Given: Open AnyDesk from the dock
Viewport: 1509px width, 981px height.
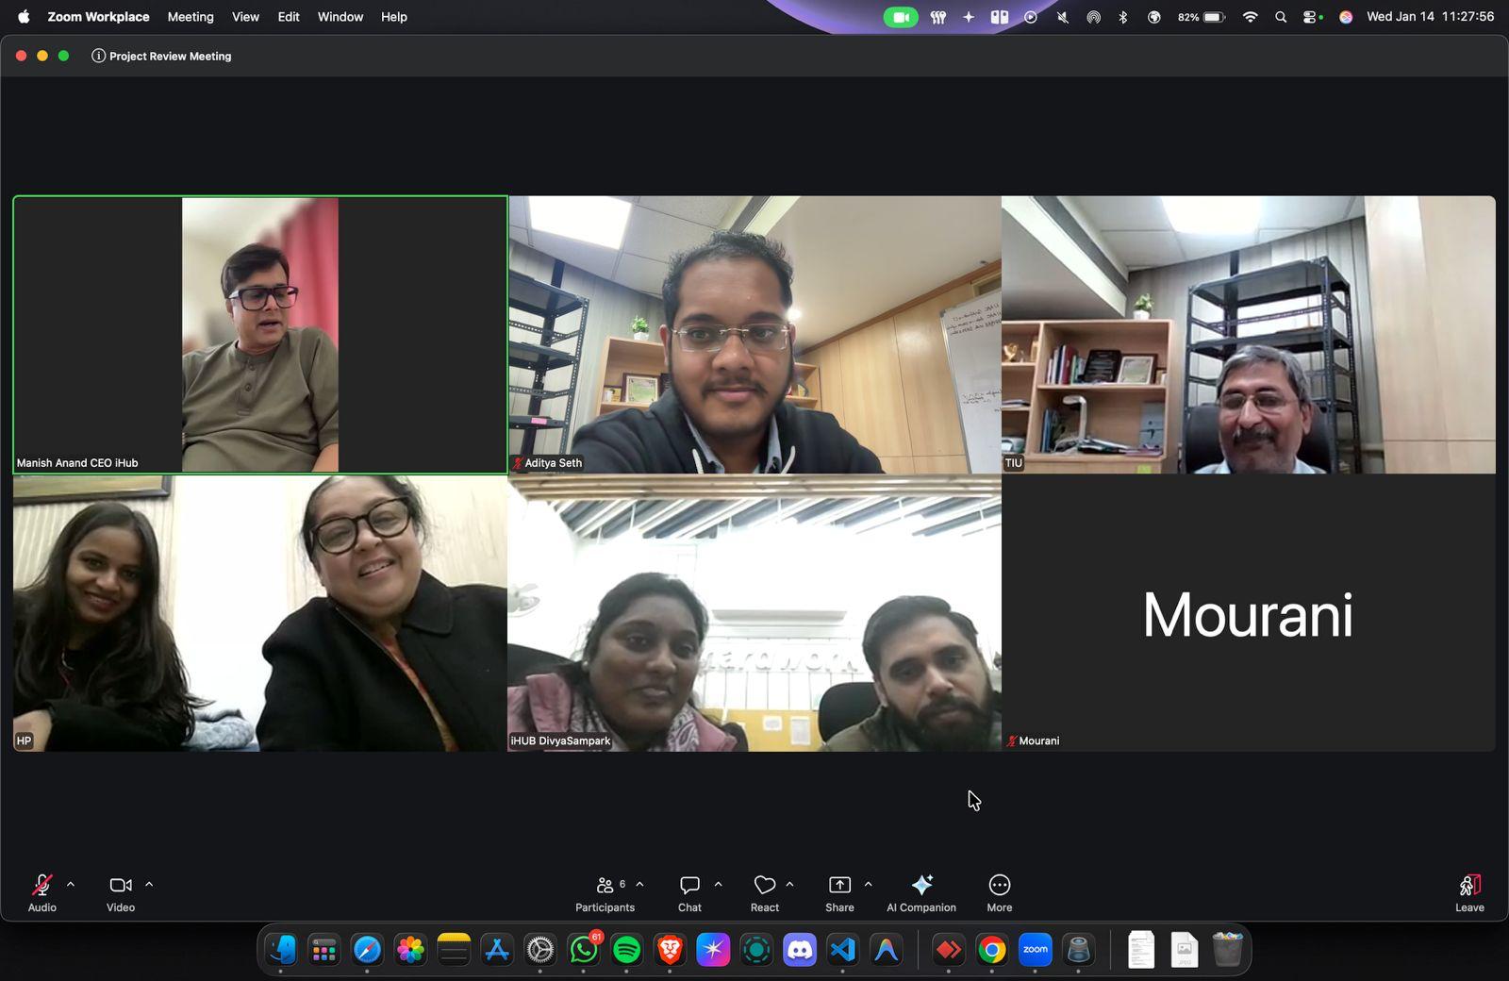Looking at the screenshot, I should (949, 950).
